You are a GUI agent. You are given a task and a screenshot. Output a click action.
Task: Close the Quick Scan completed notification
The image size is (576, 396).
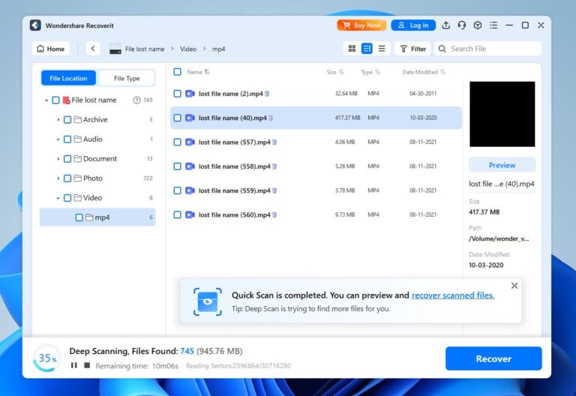[x=514, y=286]
